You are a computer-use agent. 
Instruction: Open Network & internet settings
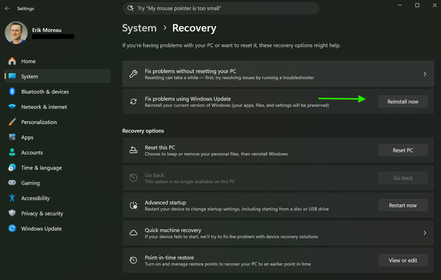click(58, 107)
